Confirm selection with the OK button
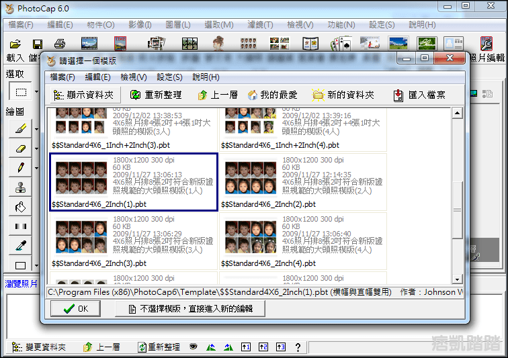The image size is (508, 358). coord(75,308)
